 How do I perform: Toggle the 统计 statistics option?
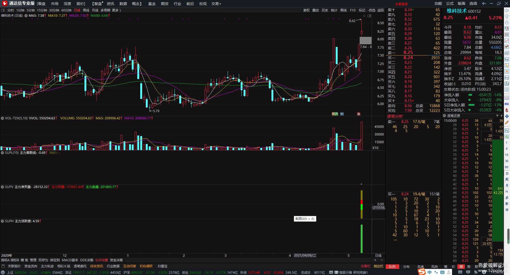click(334, 10)
